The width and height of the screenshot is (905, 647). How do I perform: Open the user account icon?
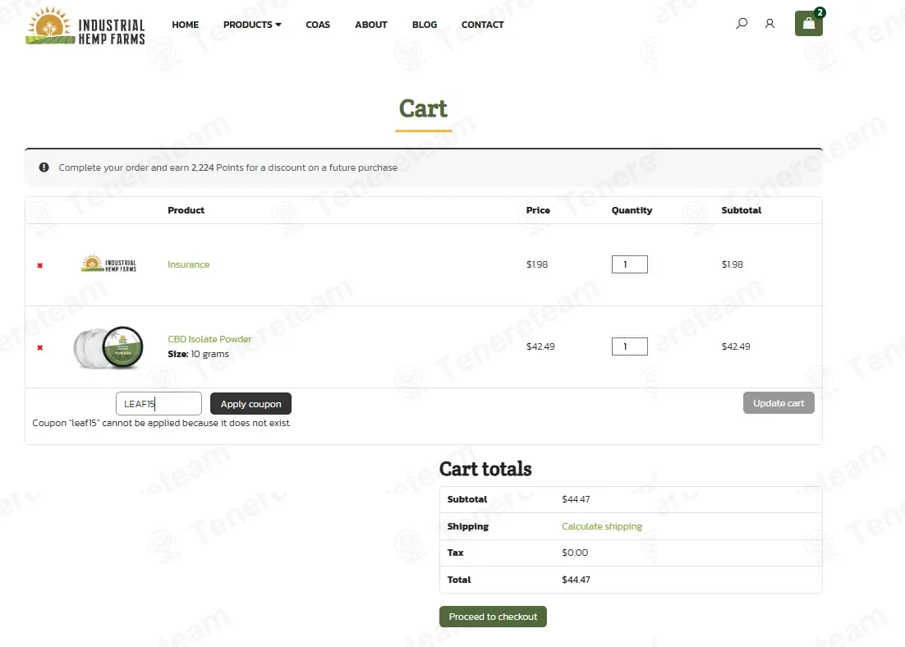pos(769,24)
